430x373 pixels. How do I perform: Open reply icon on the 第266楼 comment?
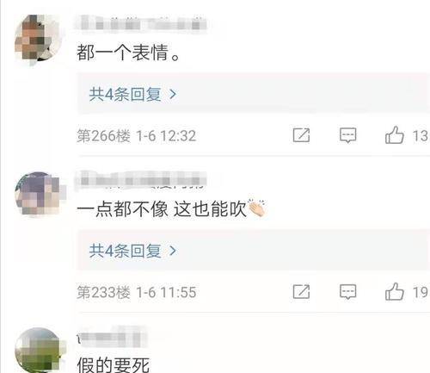[347, 135]
